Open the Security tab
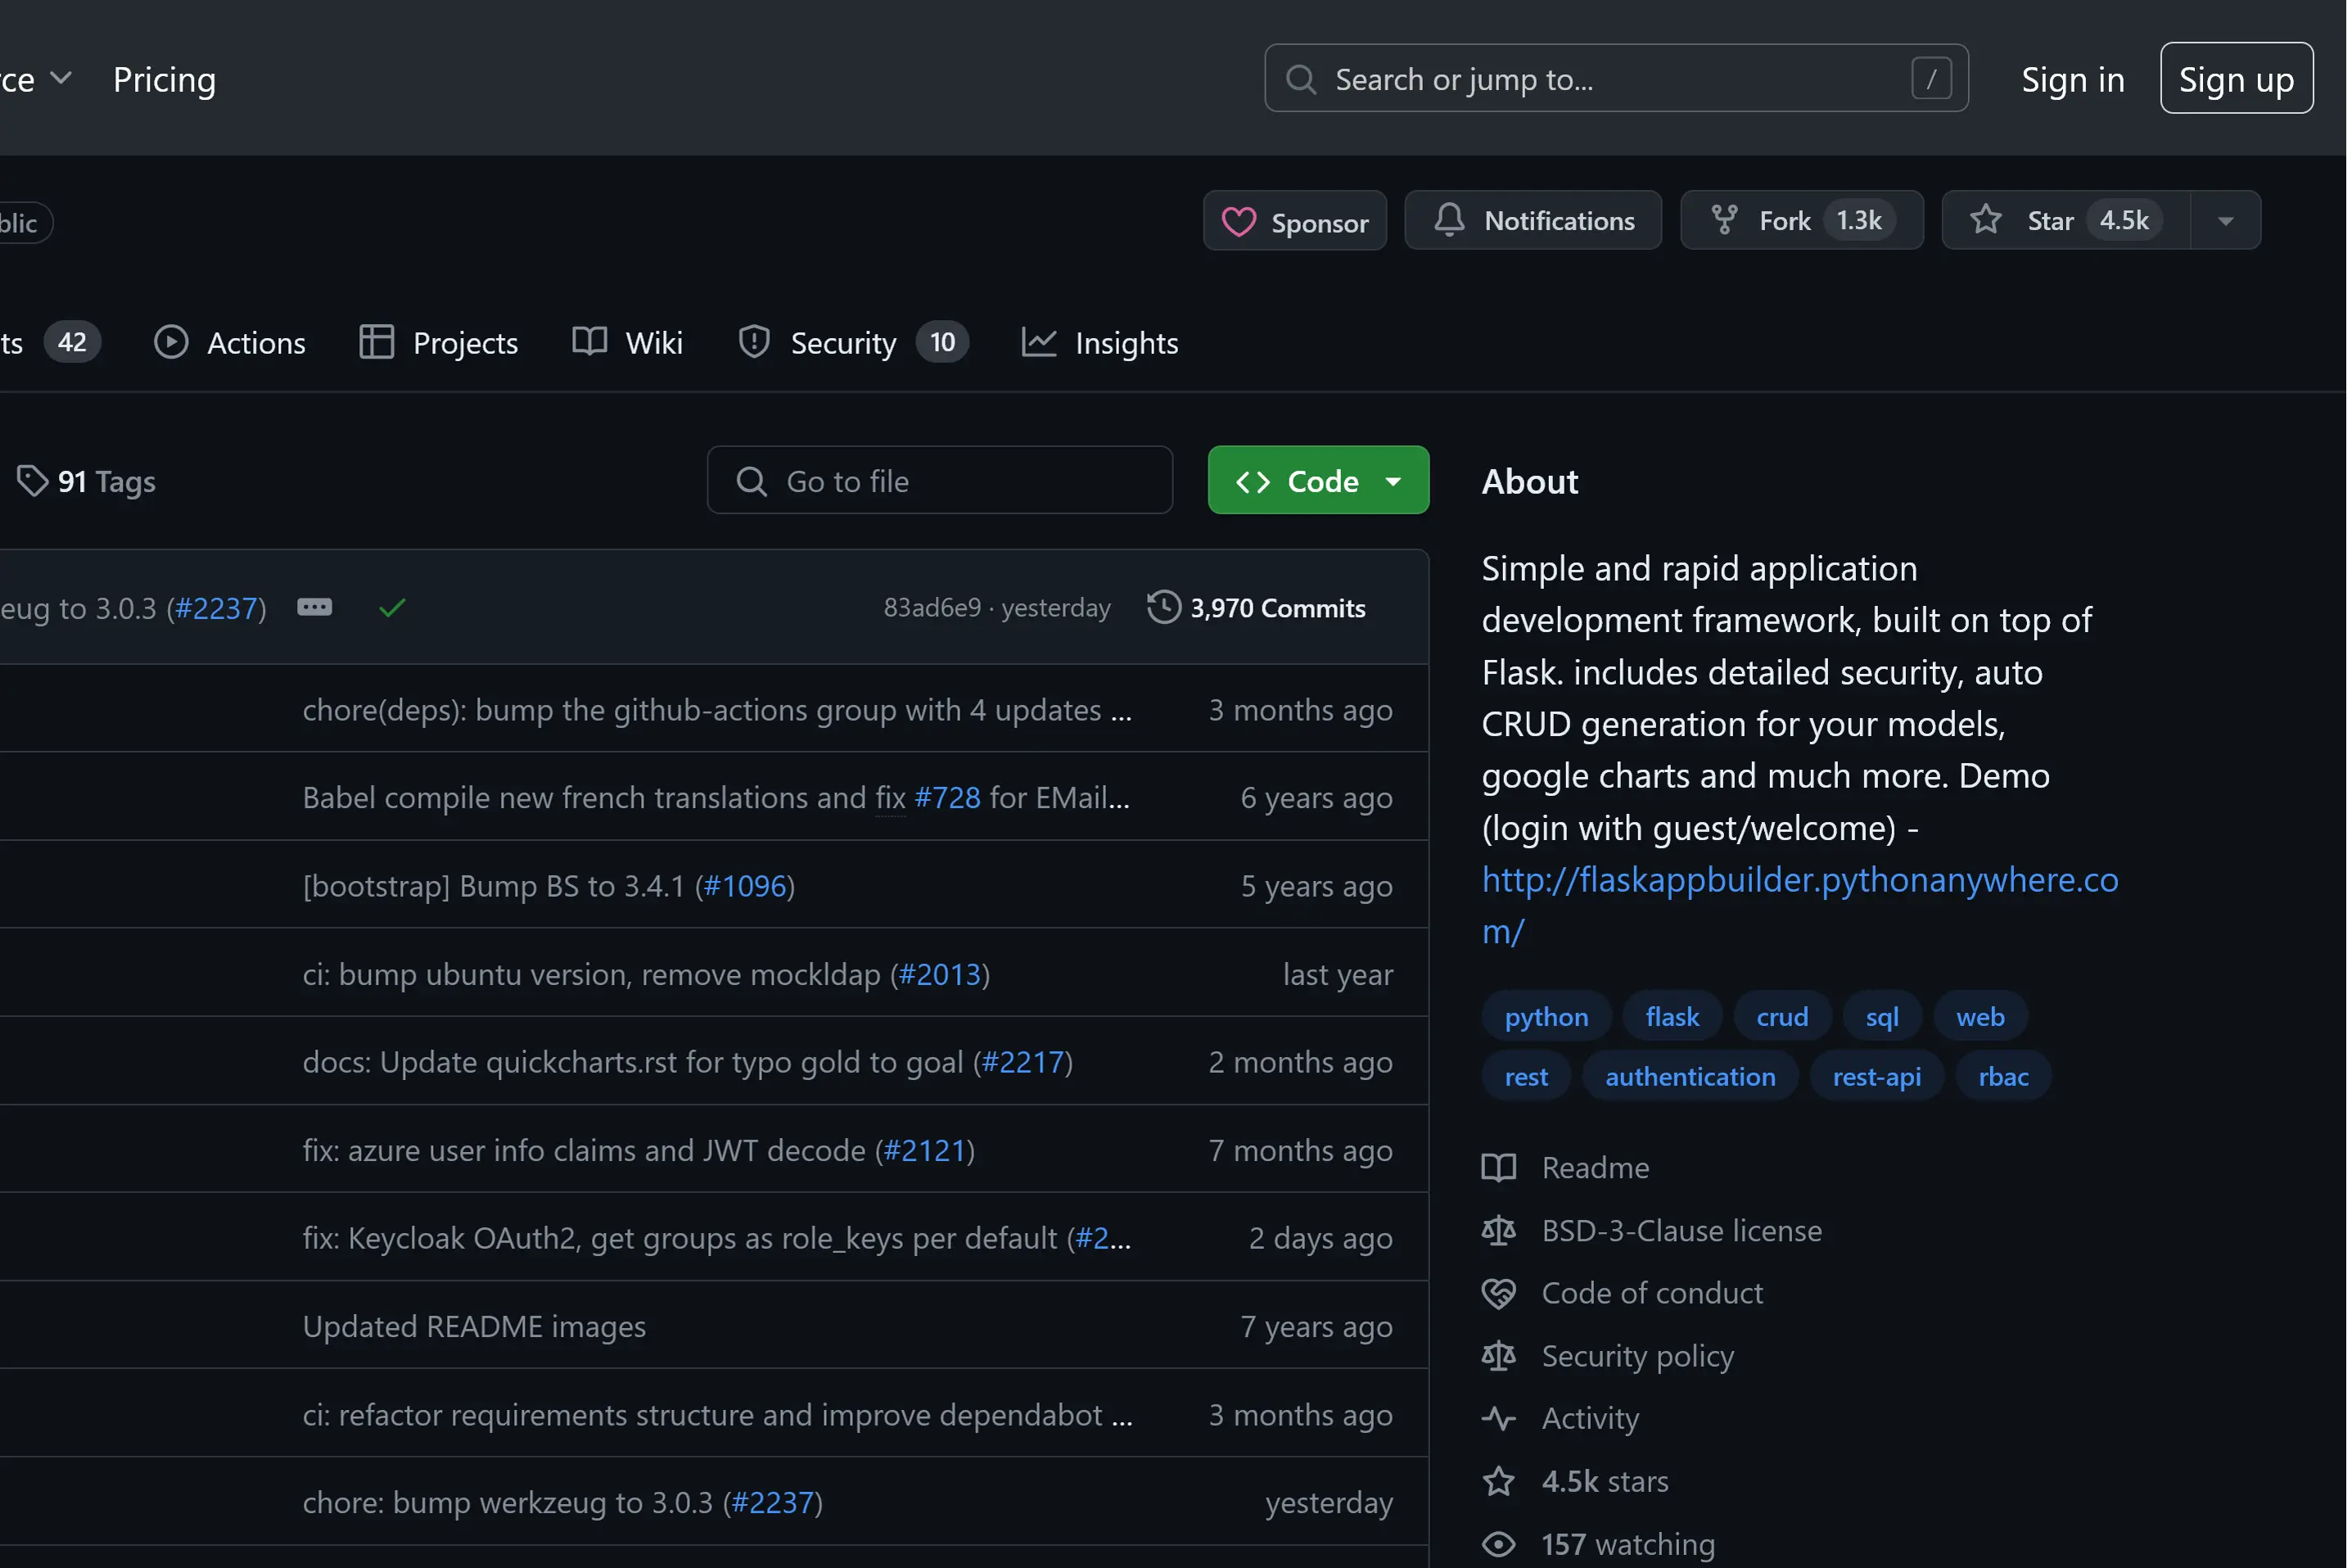The height and width of the screenshot is (1568, 2352). tap(853, 342)
